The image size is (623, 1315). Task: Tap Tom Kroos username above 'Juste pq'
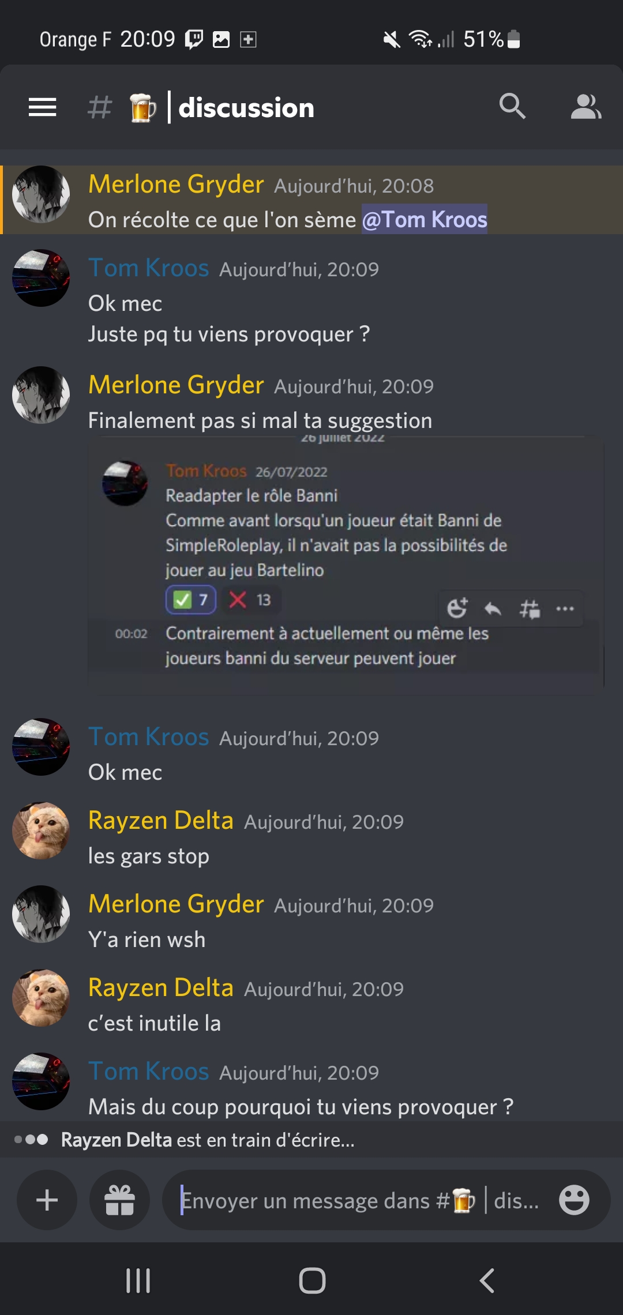[149, 268]
